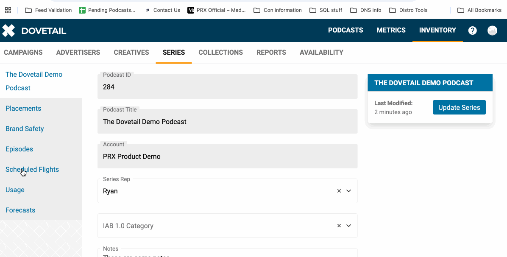The height and width of the screenshot is (257, 507).
Task: Open The Dovetail Demo Podcast sidebar link
Action: [x=33, y=81]
